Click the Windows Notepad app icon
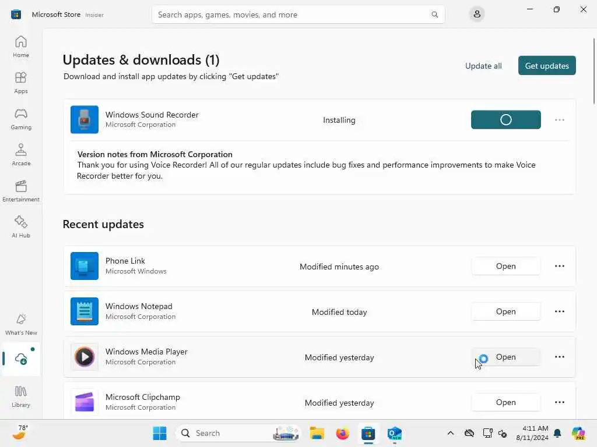This screenshot has width=597, height=447. [85, 311]
